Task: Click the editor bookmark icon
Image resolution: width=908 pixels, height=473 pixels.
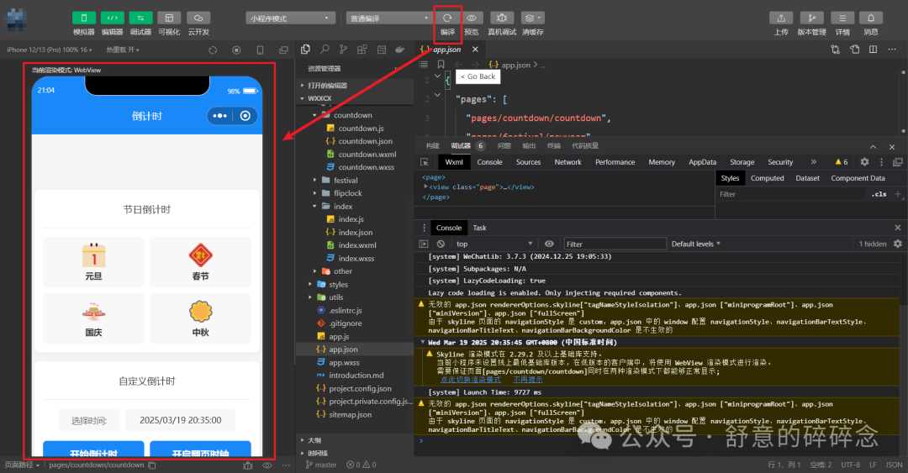Action: (441, 64)
